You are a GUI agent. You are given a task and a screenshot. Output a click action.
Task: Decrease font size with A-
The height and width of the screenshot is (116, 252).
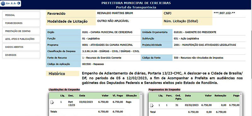[x=15, y=3]
